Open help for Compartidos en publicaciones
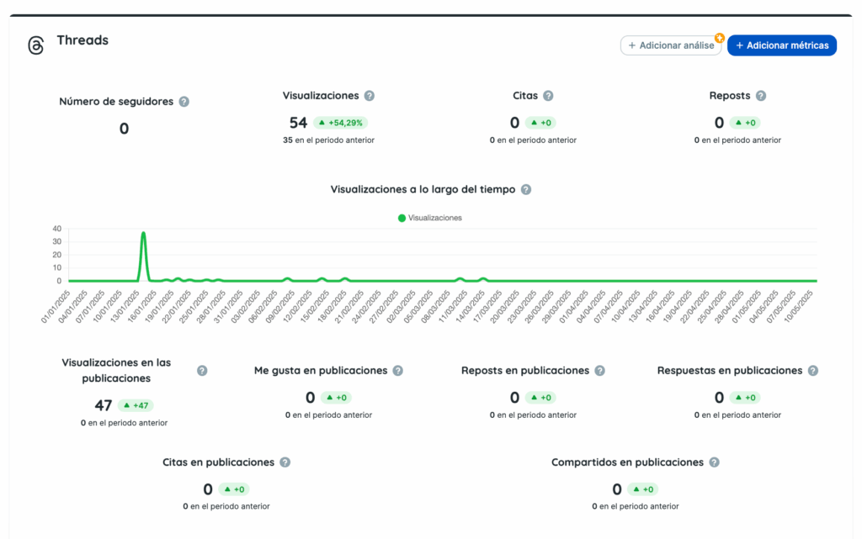The width and height of the screenshot is (862, 539). pyautogui.click(x=714, y=462)
